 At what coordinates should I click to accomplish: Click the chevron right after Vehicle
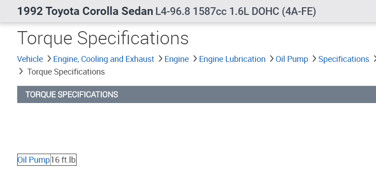pos(48,59)
